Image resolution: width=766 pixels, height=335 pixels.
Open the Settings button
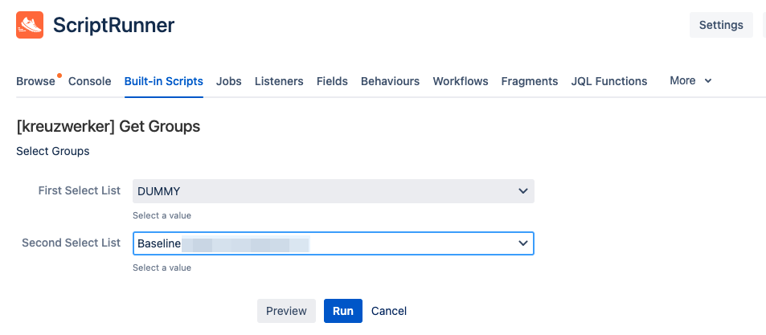coord(721,25)
